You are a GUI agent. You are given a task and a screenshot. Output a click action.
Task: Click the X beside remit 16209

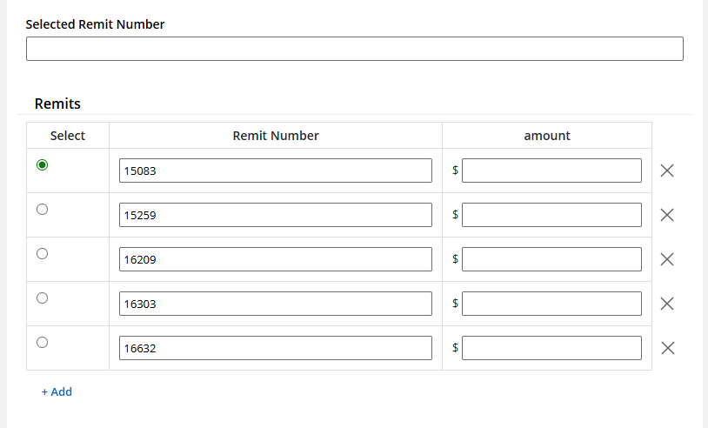tap(667, 259)
